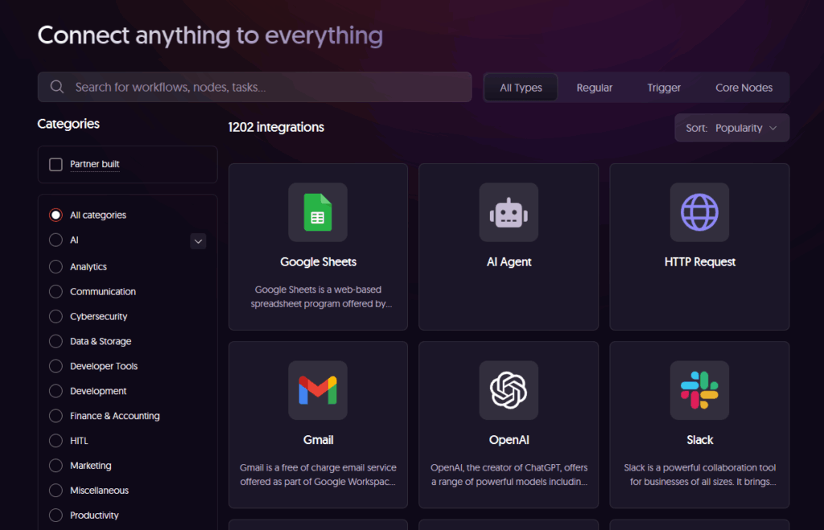The height and width of the screenshot is (530, 824).
Task: Enable the Partner built checkbox
Action: pos(56,164)
